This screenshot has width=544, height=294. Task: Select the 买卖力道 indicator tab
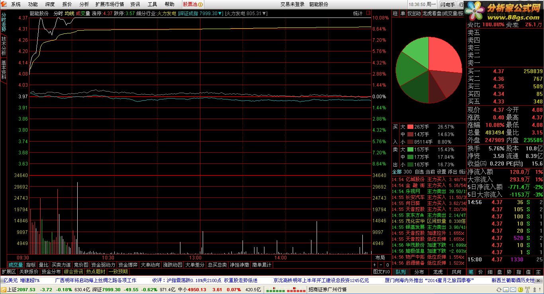pyautogui.click(x=61, y=265)
